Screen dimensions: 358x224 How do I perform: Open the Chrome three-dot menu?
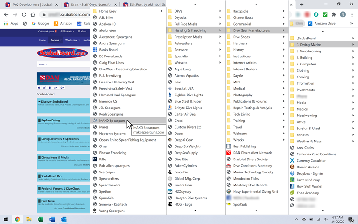pyautogui.click(x=352, y=14)
